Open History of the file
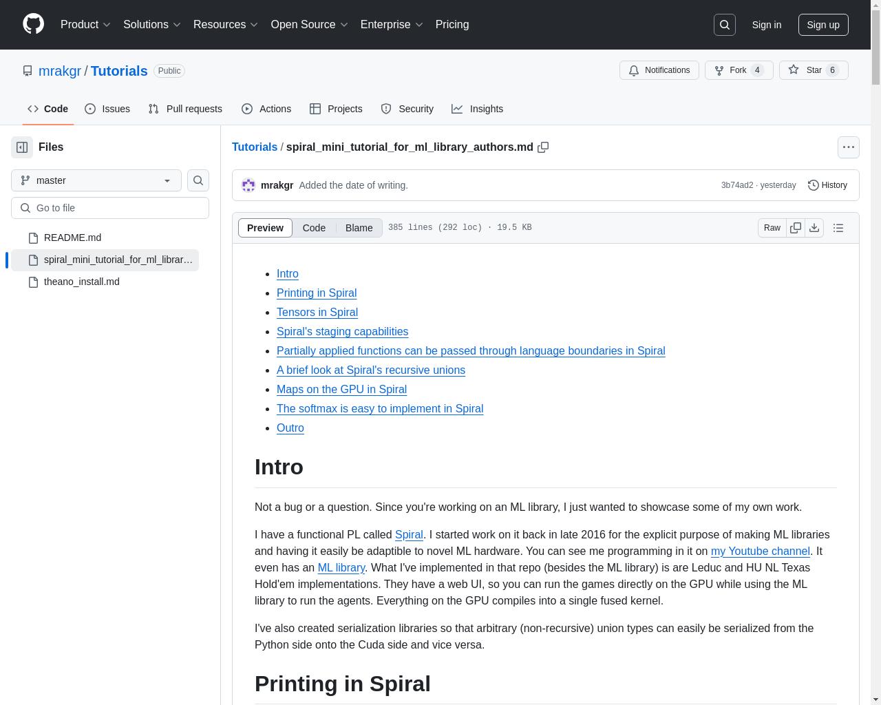This screenshot has width=881, height=705. pos(827,185)
